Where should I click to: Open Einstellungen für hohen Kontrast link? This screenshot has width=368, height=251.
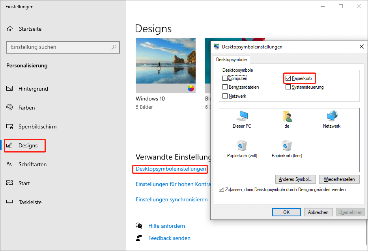click(x=173, y=184)
